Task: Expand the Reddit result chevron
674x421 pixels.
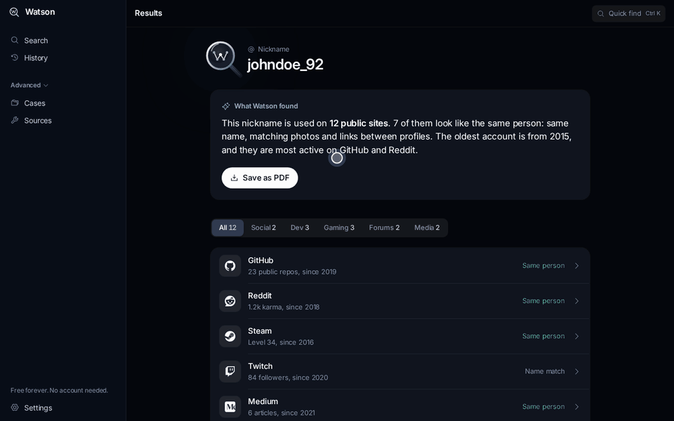Action: 577,301
